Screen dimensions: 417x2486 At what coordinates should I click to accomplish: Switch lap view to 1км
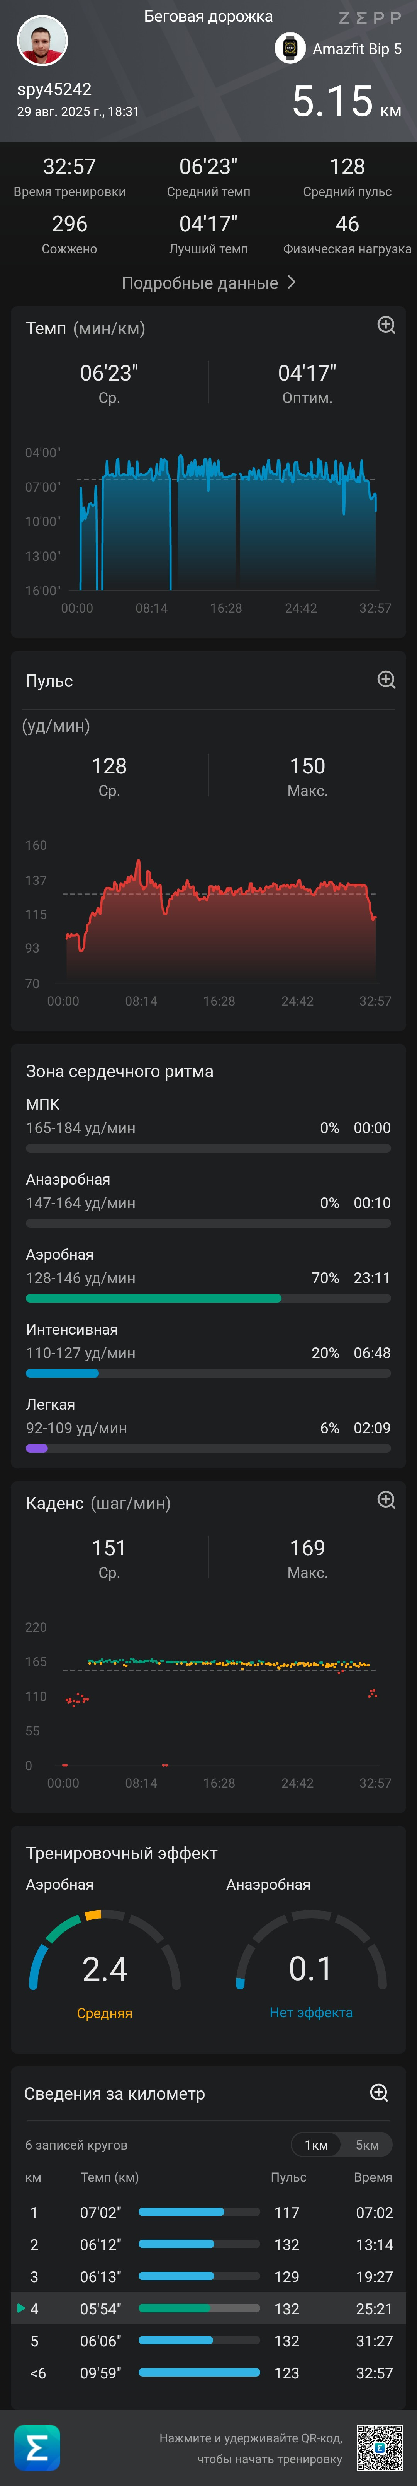click(317, 2145)
